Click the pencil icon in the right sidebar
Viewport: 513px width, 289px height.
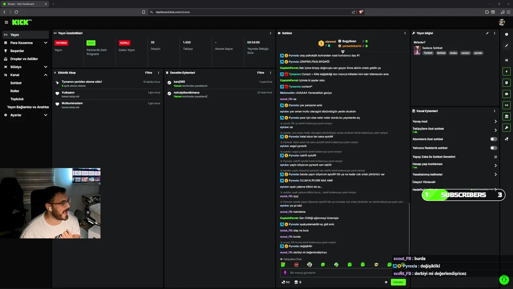(507, 46)
